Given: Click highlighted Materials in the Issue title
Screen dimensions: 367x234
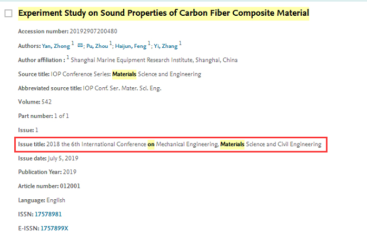Looking at the screenshot, I should (232, 144).
